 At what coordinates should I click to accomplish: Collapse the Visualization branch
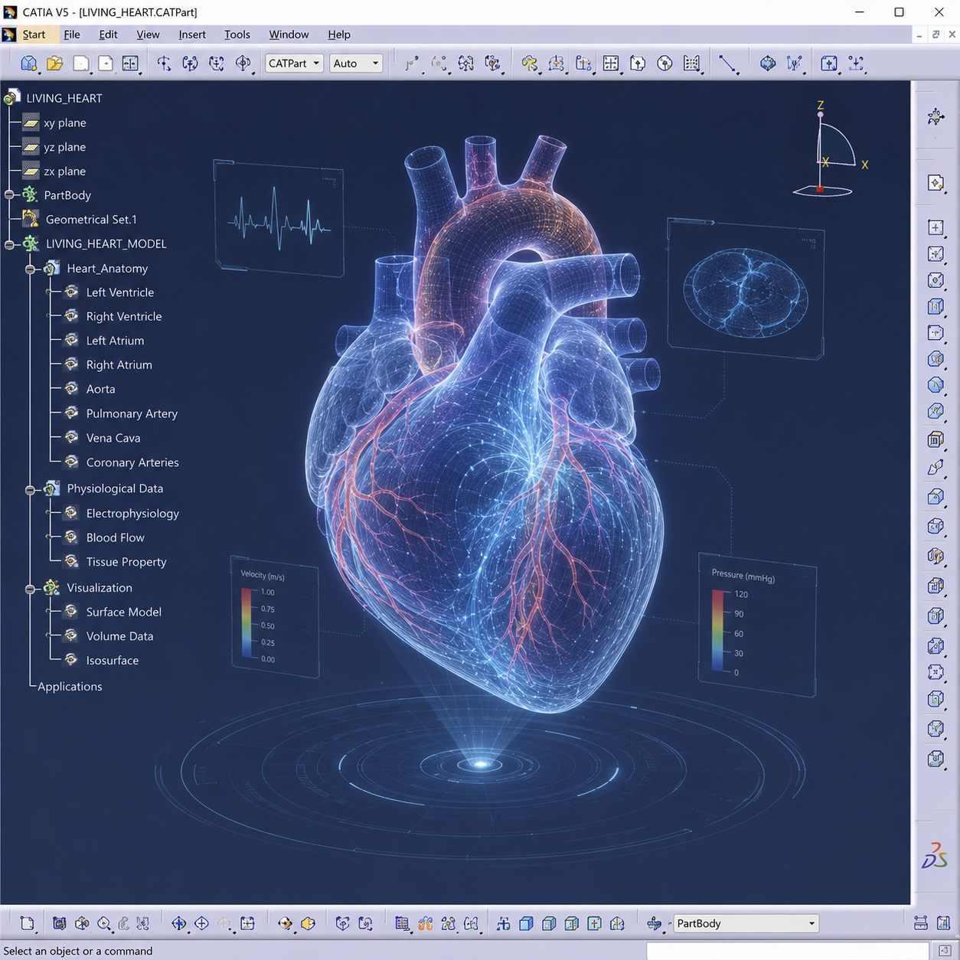[x=30, y=589]
